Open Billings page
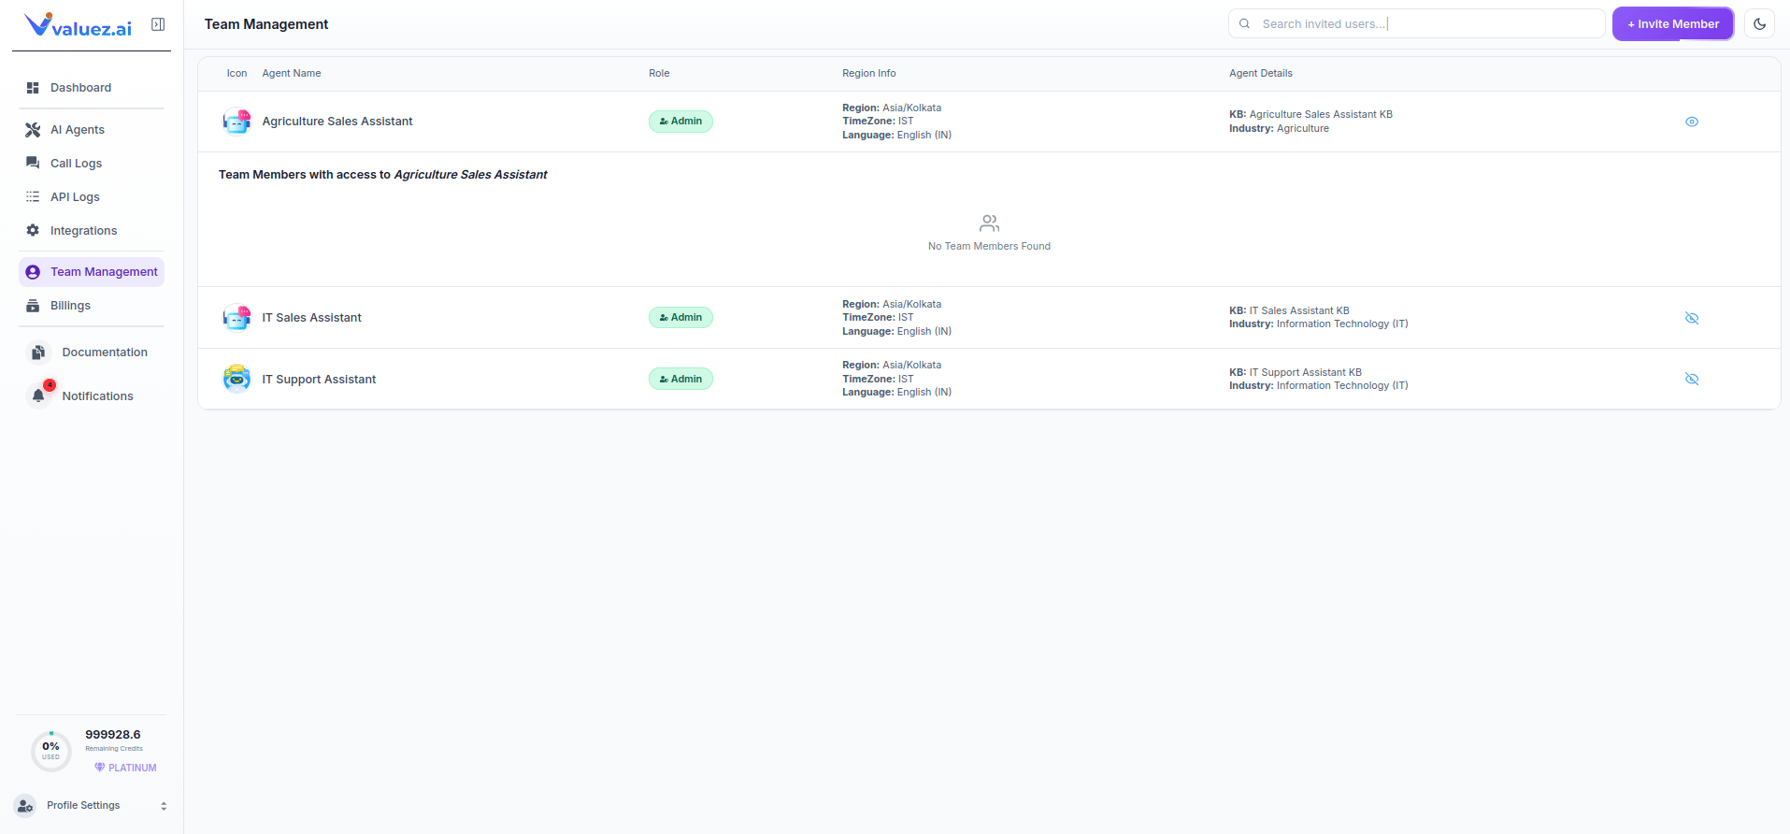This screenshot has width=1790, height=834. pyautogui.click(x=92, y=306)
